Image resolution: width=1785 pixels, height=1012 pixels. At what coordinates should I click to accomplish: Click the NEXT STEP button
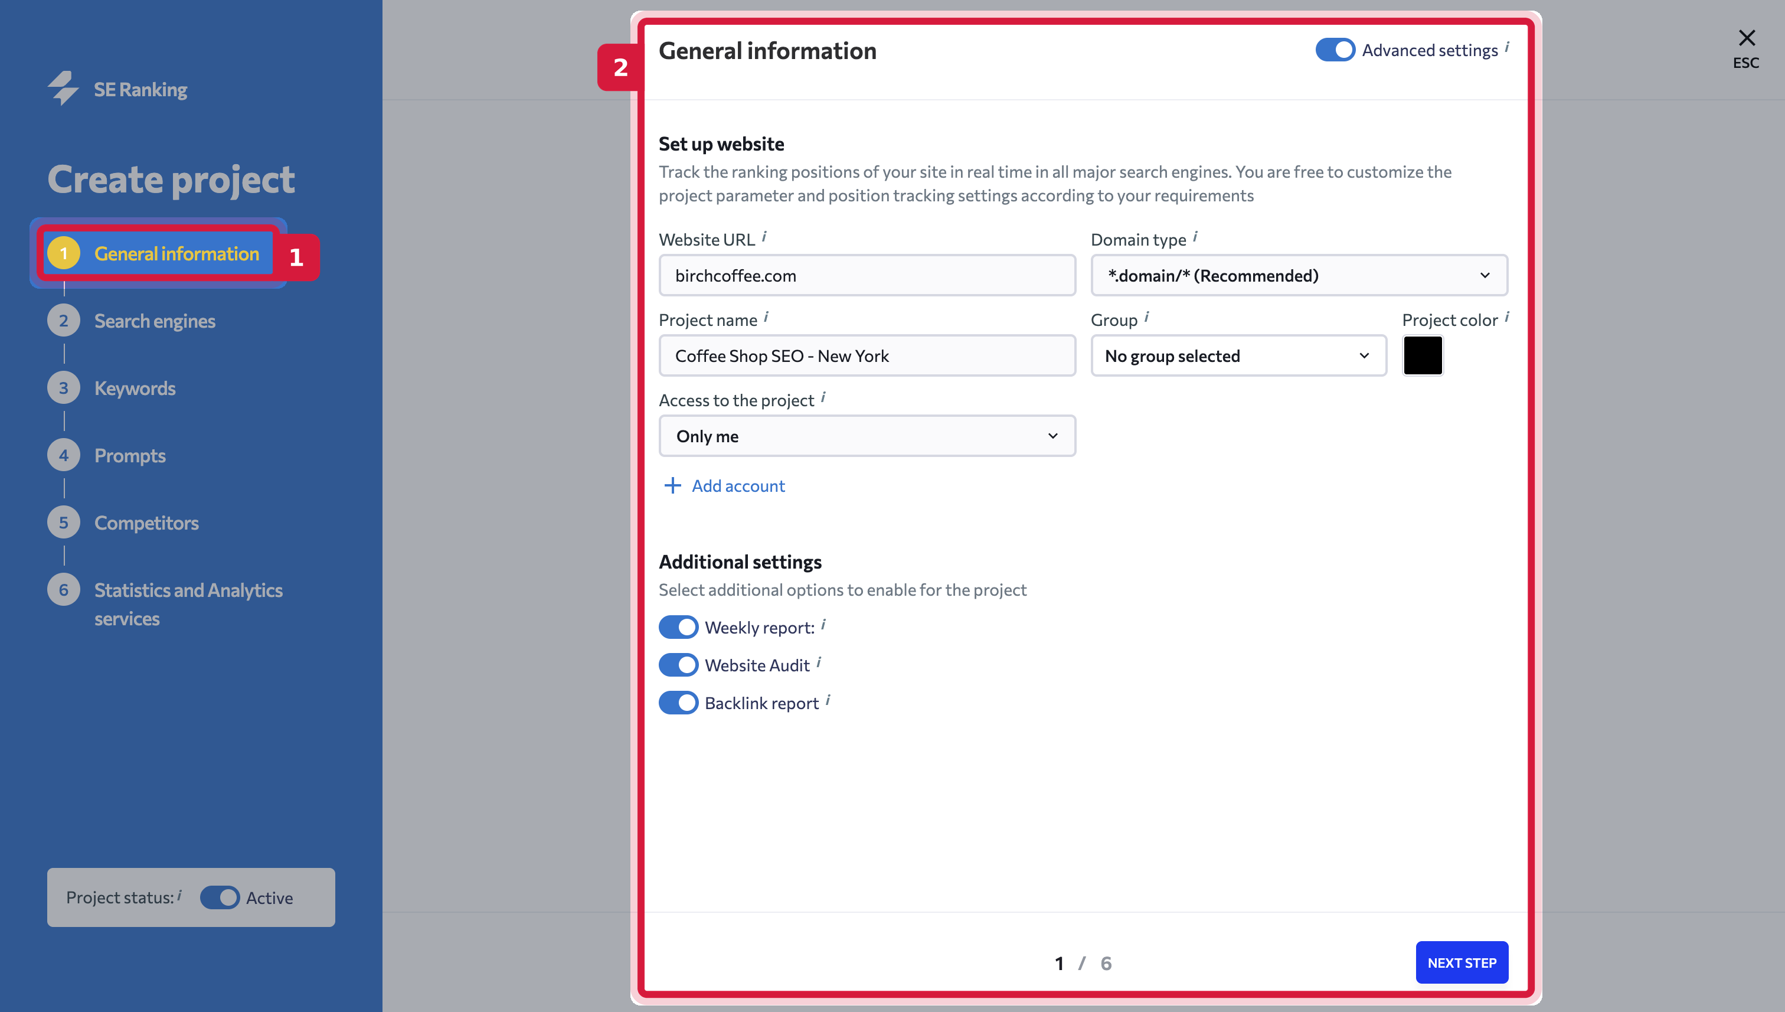coord(1462,962)
